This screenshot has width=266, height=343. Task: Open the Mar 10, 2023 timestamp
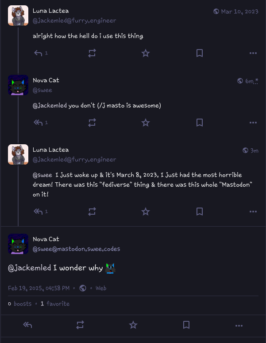tap(239, 12)
